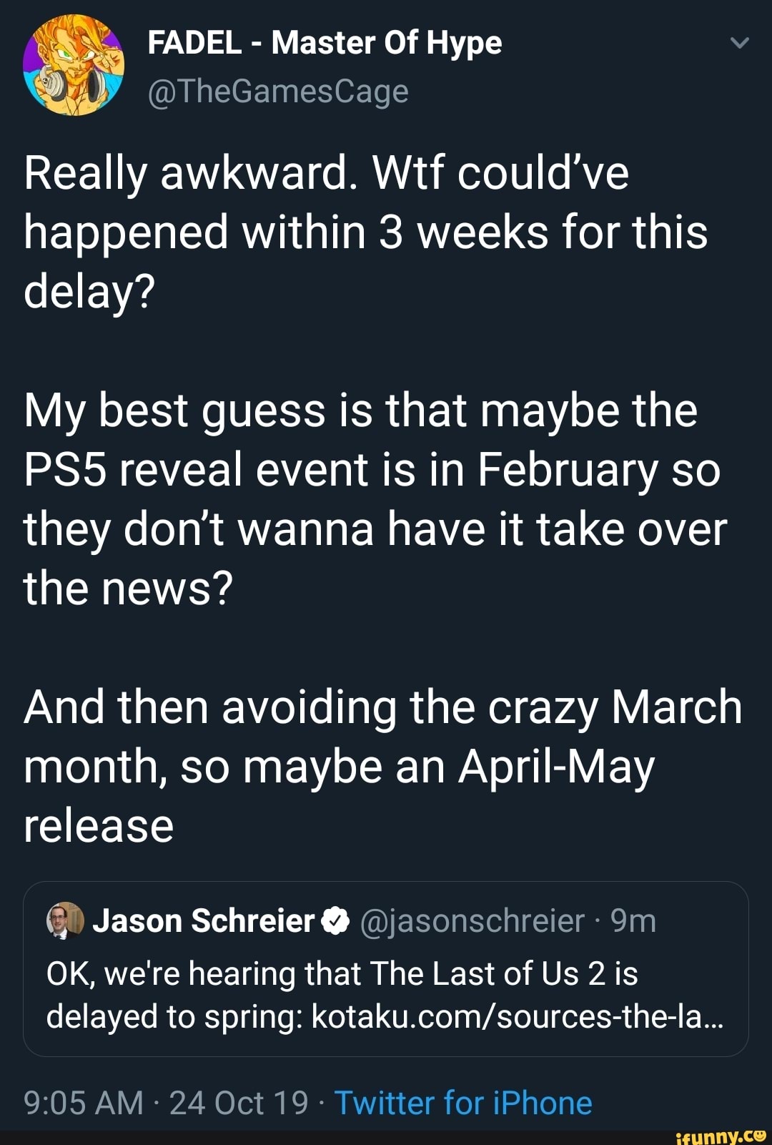
Task: Open the Twitter for iPhone source link
Action: coord(463,1103)
